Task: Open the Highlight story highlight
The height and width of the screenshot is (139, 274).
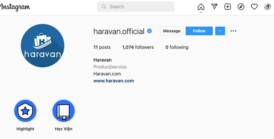Action: (x=25, y=111)
